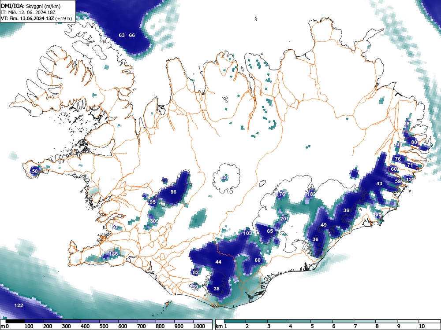Select the 'IT: Mið. 12. 06. 2024 18Z' line
441x330 pixels.
point(28,12)
